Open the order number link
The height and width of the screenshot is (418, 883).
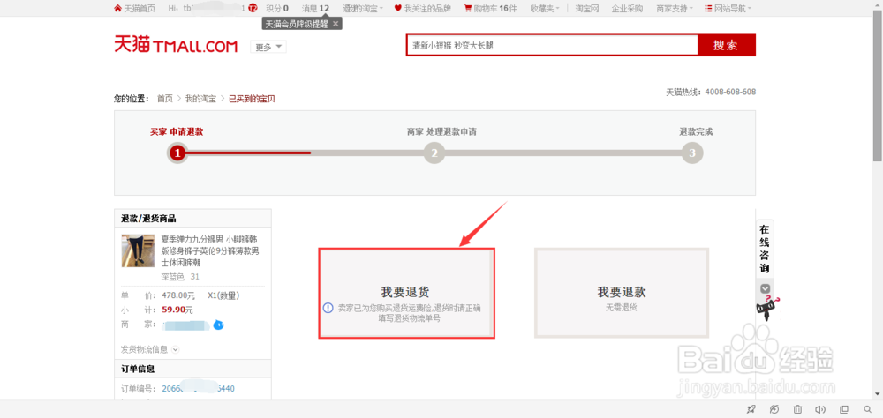click(x=198, y=389)
